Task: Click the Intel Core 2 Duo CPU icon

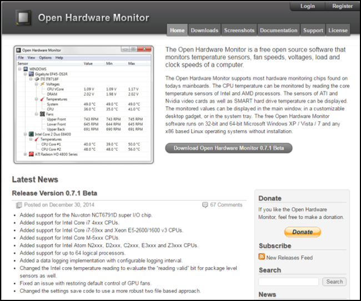Action: [x=31, y=134]
